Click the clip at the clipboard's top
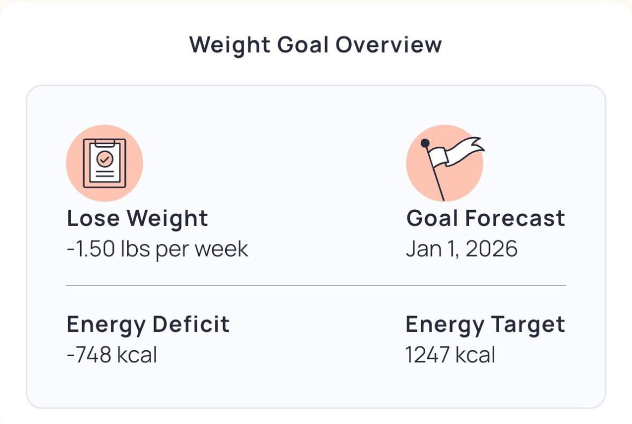This screenshot has width=632, height=424. coord(104,142)
